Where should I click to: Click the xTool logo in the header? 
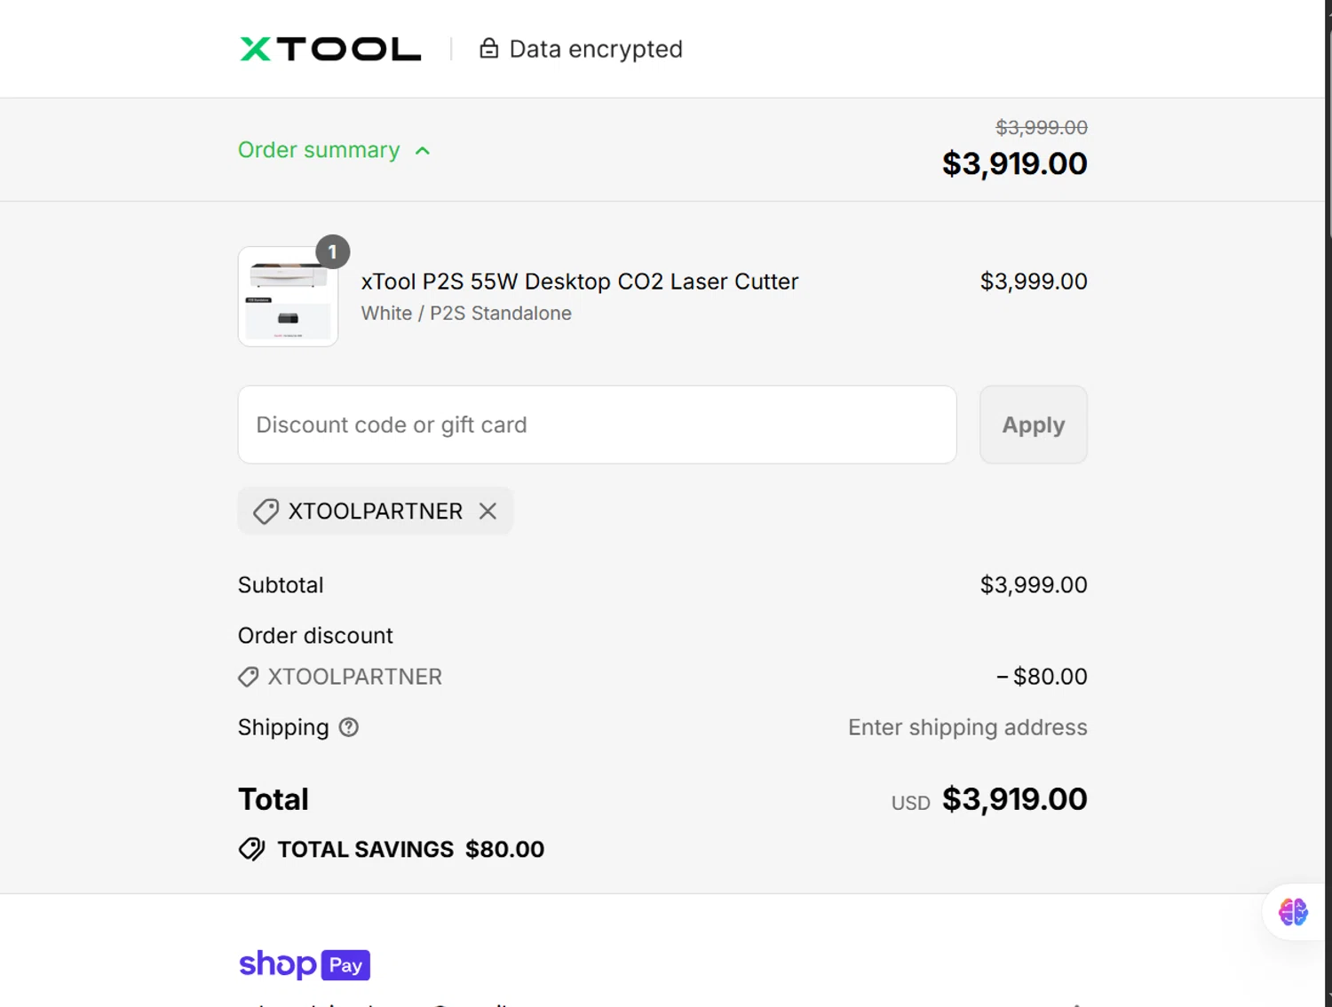click(330, 49)
